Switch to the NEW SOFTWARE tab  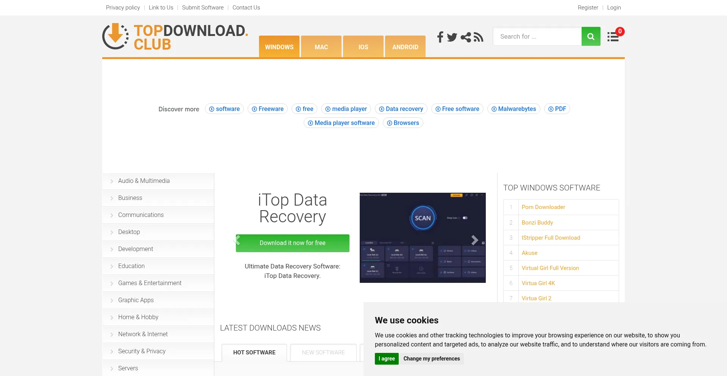click(x=323, y=353)
